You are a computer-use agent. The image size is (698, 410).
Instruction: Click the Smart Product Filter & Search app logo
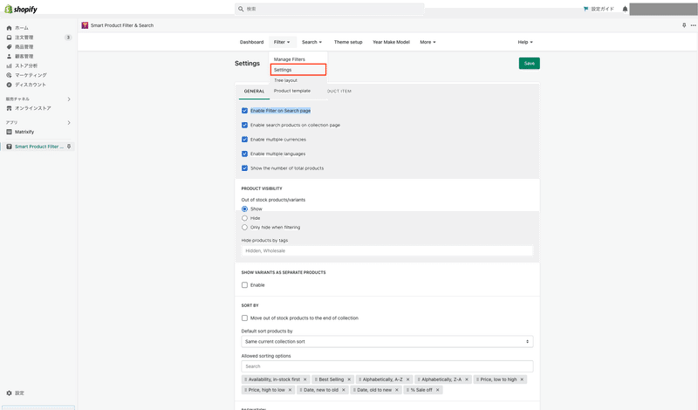coord(85,25)
